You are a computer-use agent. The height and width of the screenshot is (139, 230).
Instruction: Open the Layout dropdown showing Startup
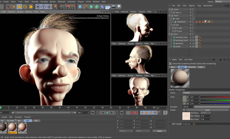click(x=221, y=1)
